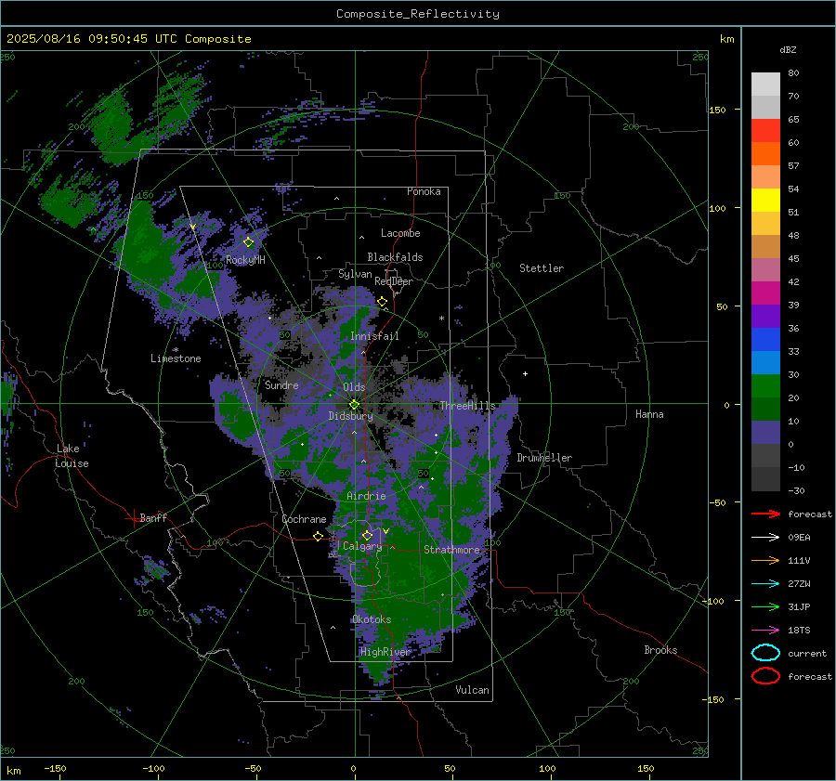Click the Hanna label

tap(649, 414)
